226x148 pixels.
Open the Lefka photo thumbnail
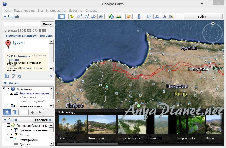point(73,124)
